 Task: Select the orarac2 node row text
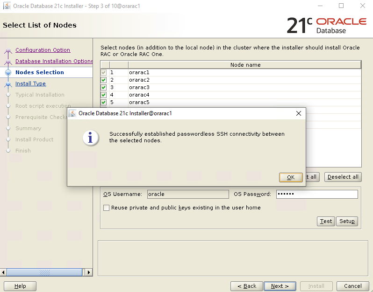(x=139, y=80)
